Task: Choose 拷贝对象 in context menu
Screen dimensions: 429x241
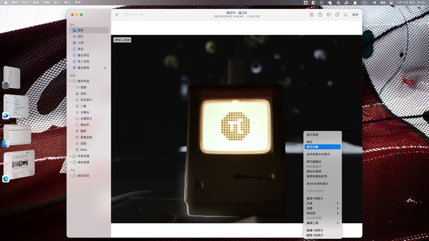Action: click(323, 147)
